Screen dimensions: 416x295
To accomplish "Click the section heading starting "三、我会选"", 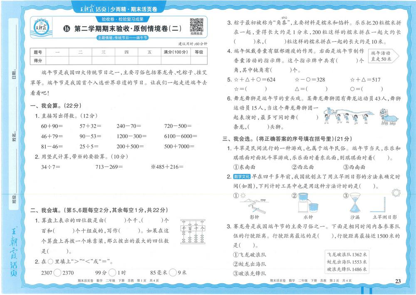I will (287, 139).
